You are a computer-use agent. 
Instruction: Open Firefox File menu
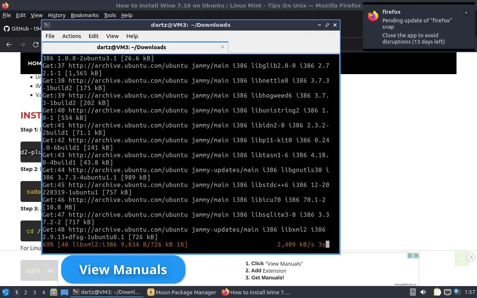(x=7, y=15)
